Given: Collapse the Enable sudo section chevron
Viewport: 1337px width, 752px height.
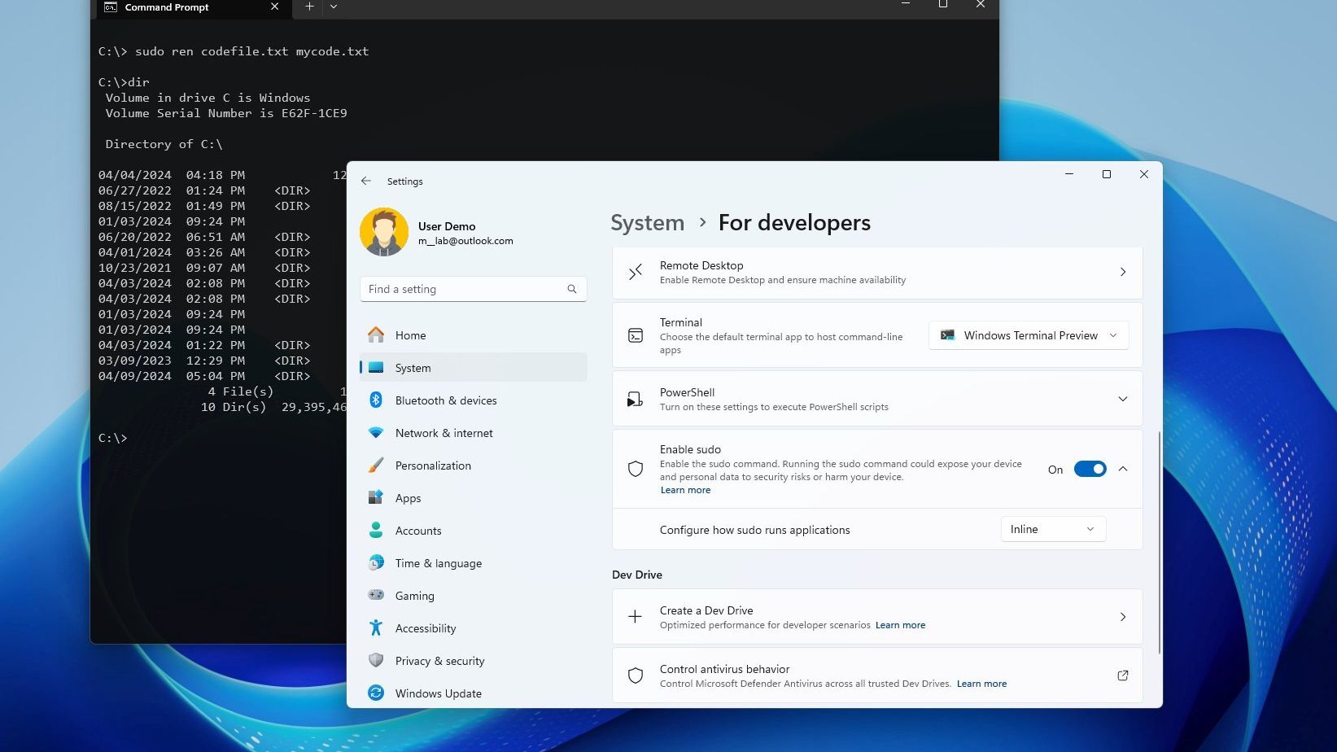Looking at the screenshot, I should point(1122,469).
